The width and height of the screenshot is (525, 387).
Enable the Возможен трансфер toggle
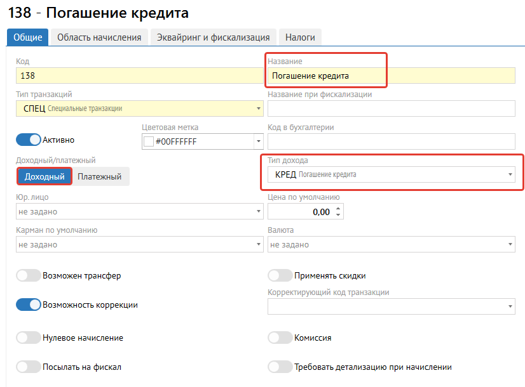[x=28, y=276]
